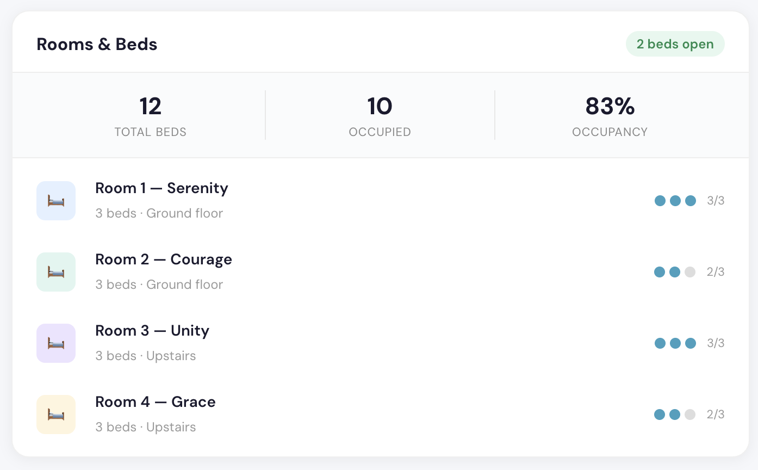Screen dimensions: 758x470
Task: Open the Room 1 — Serenity title
Action: [161, 188]
